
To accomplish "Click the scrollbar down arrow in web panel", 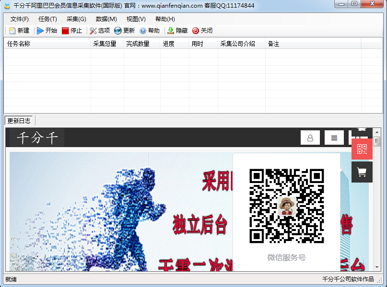I will pyautogui.click(x=377, y=267).
